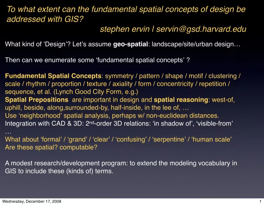The width and height of the screenshot is (264, 205).
Task: Click the line starting 'scale / rhythm / proportion'
Action: point(117,84)
